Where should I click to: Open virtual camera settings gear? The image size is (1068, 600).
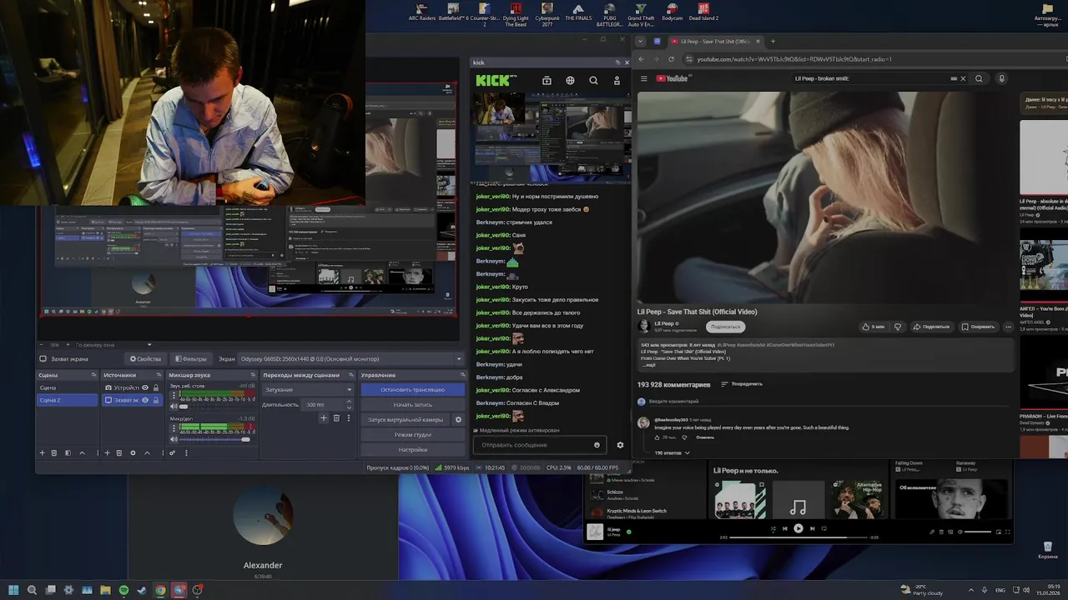[x=458, y=420]
